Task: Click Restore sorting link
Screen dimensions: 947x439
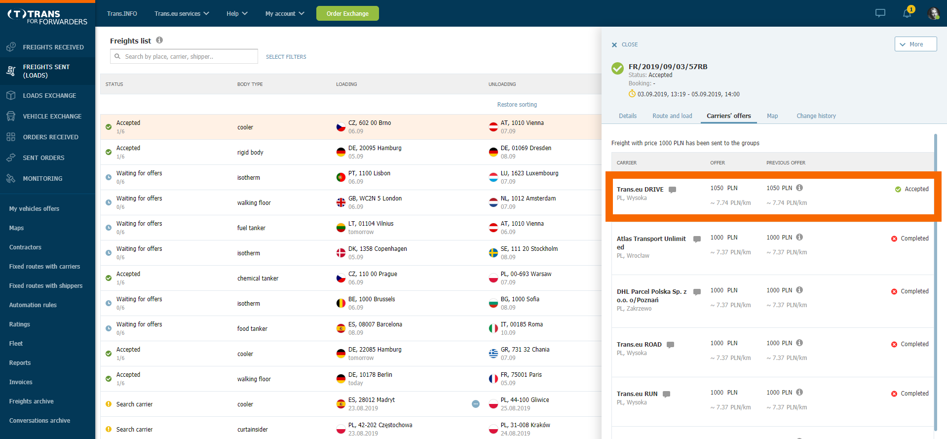Action: 517,104
